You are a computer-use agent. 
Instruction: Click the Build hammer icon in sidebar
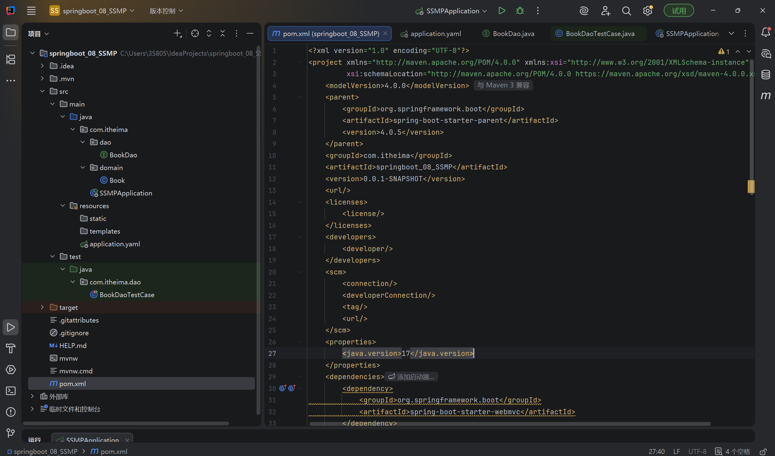pyautogui.click(x=11, y=349)
